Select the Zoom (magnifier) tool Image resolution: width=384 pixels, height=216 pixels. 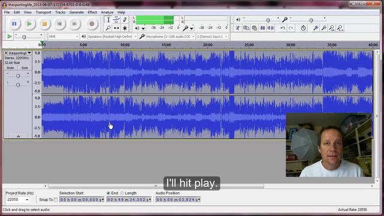point(108,28)
